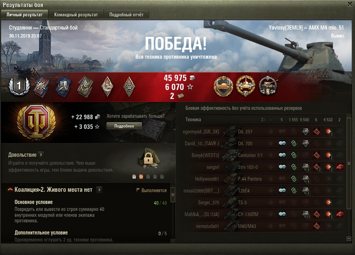The width and height of the screenshot is (355, 255).
Task: Click the mission list scrollbar down arrow
Action: [173, 241]
